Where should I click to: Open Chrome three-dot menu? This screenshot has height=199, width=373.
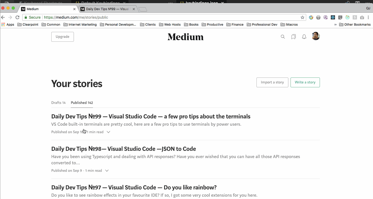coord(369,17)
